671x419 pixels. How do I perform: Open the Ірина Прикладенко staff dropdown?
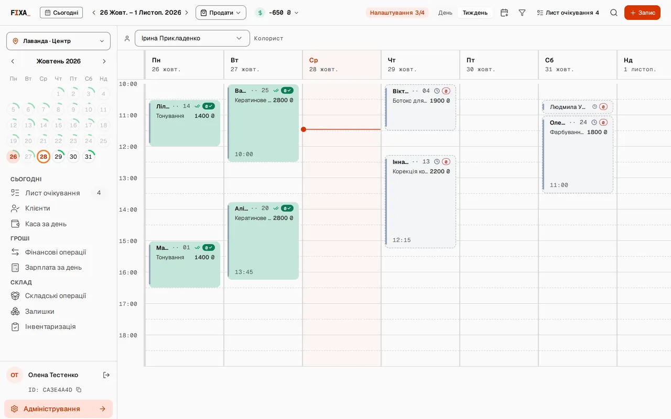pos(192,38)
